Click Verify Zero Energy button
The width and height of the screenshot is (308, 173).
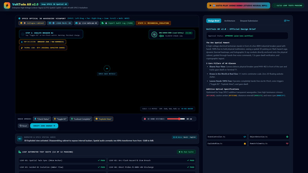point(44,126)
